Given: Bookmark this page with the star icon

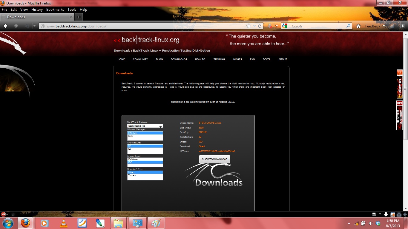Looking at the screenshot, I should point(249,26).
